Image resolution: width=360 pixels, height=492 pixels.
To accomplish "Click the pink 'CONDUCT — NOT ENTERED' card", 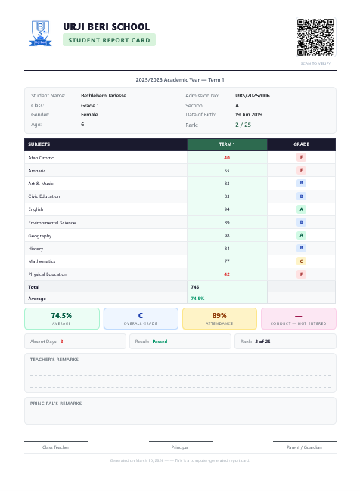I will click(x=299, y=318).
